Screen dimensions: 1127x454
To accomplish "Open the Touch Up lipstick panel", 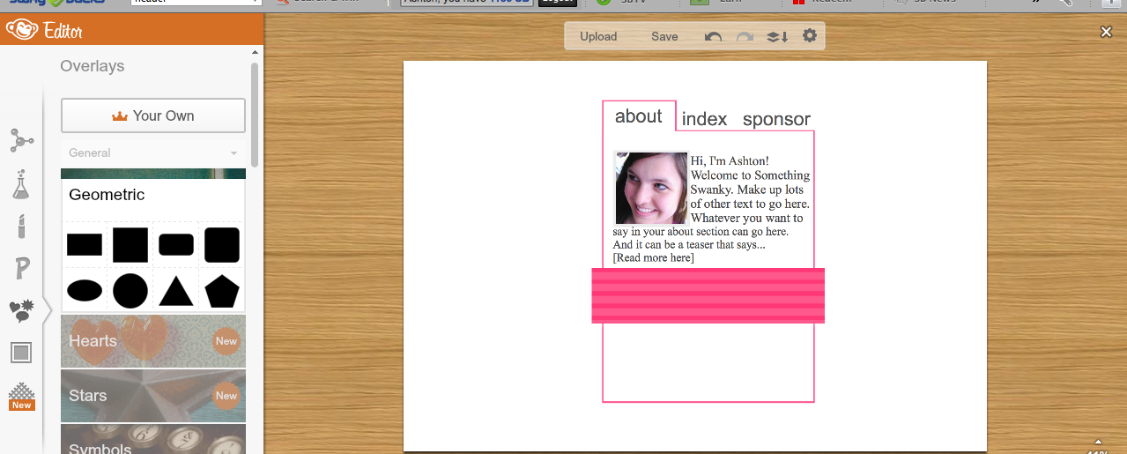I will point(21,226).
